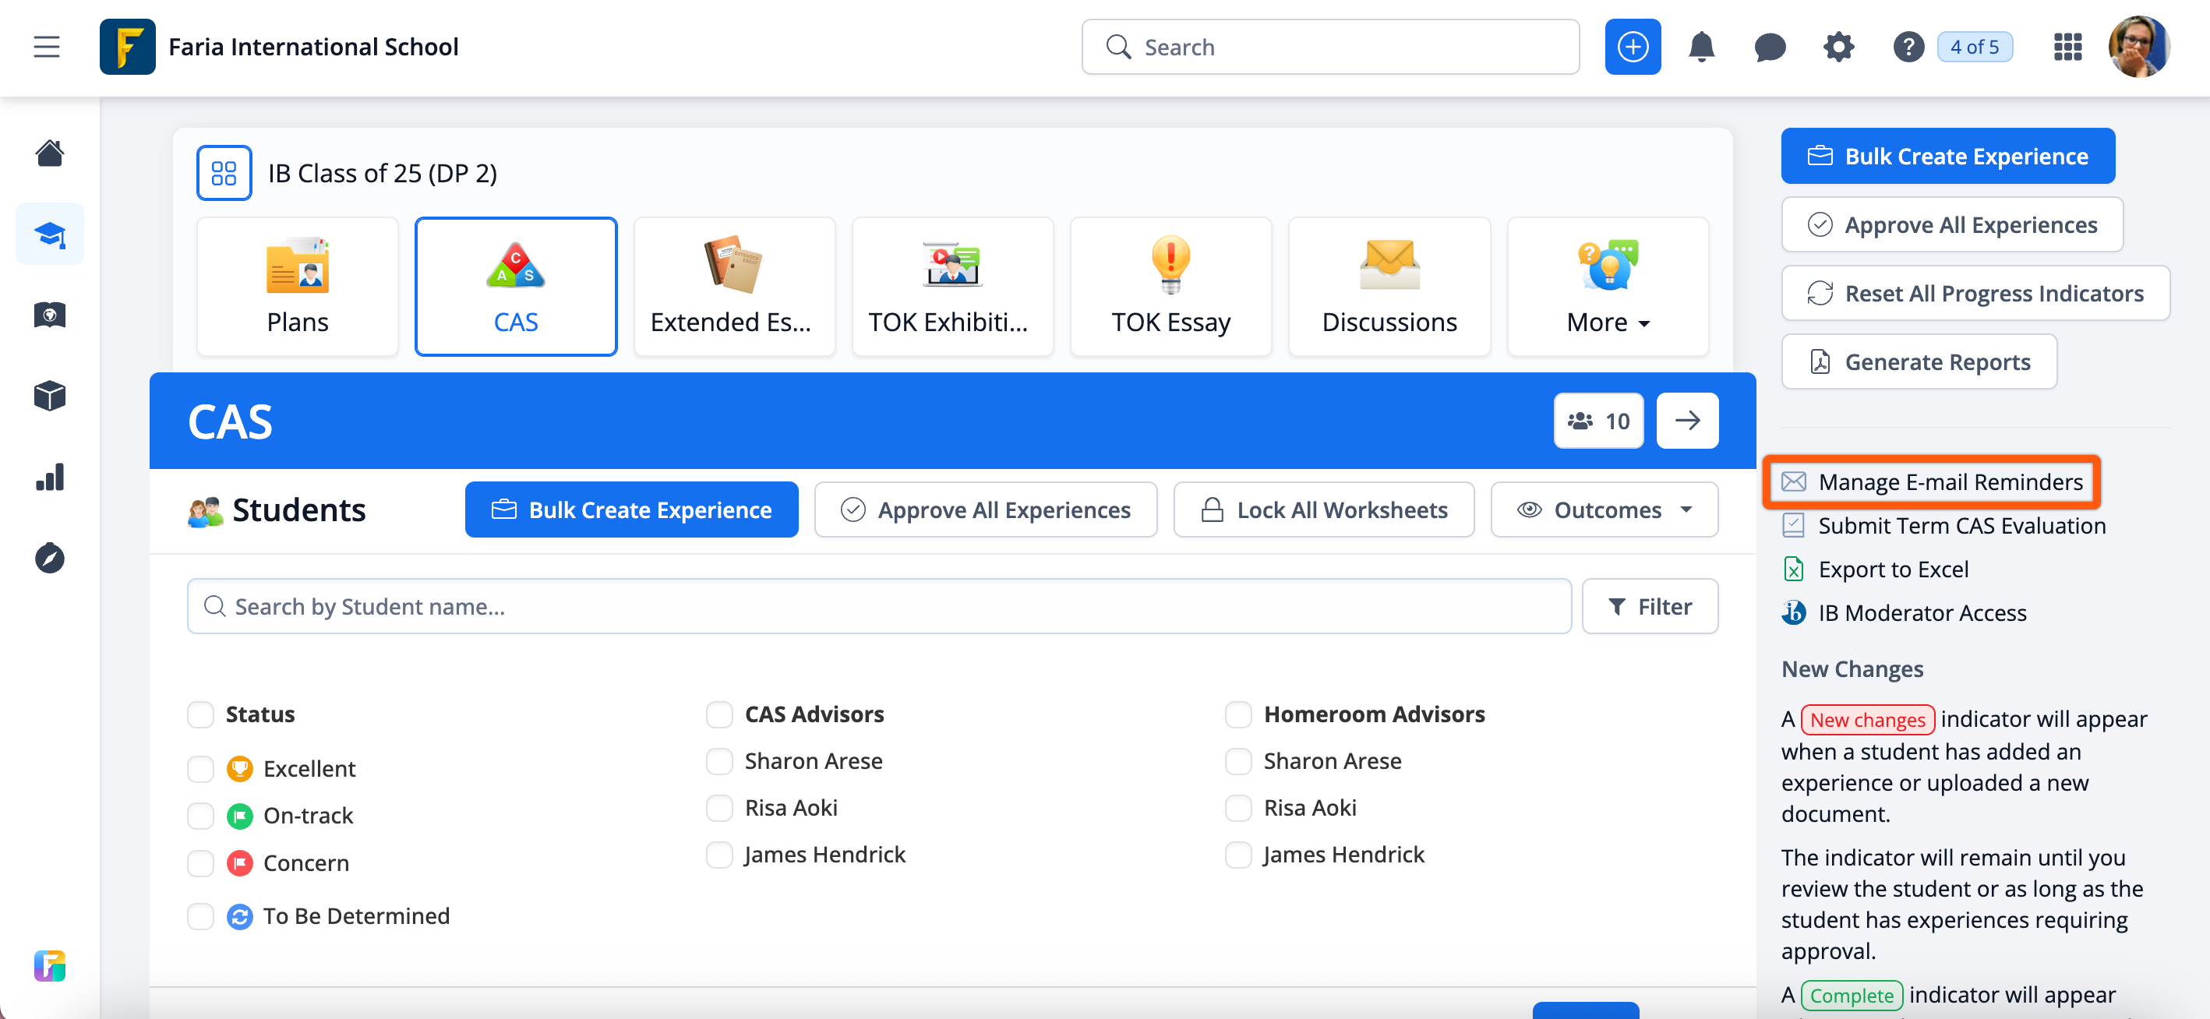Check the Concern status checkbox
Screen dimensions: 2210x1019
200,862
